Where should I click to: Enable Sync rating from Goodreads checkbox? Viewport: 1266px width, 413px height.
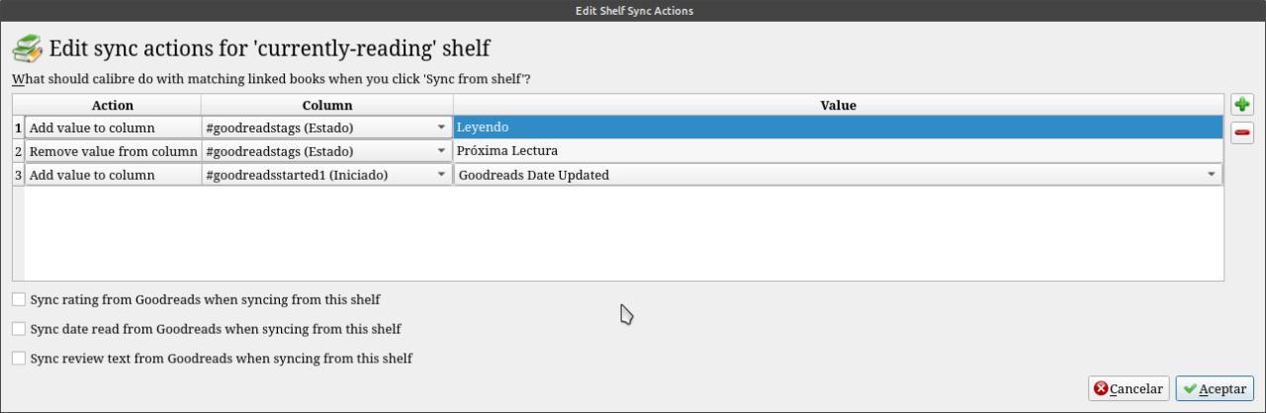click(19, 299)
